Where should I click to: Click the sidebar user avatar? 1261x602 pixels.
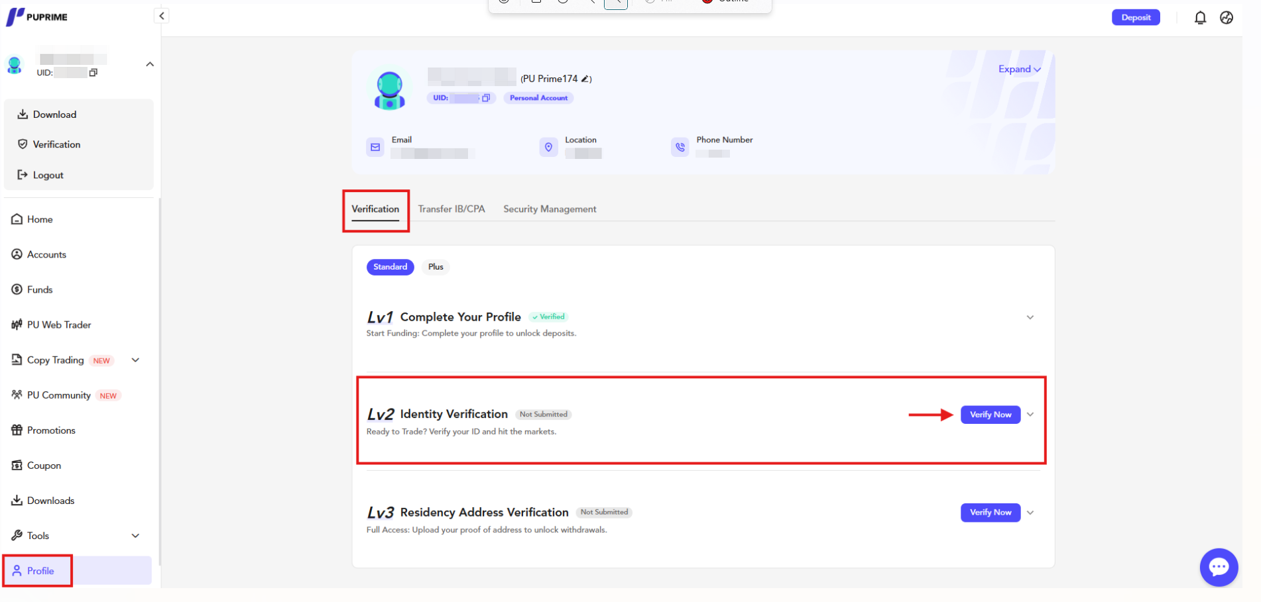click(x=15, y=65)
